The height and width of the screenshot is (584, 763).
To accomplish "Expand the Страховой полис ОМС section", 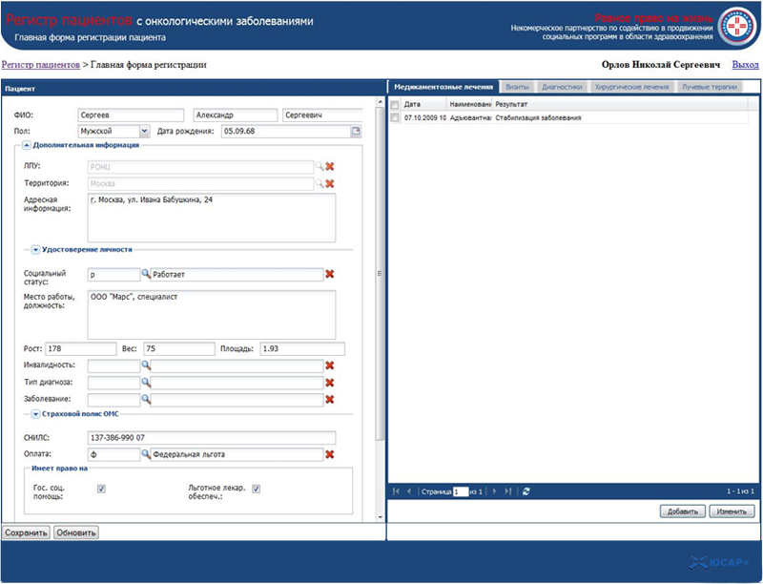I will pos(35,414).
